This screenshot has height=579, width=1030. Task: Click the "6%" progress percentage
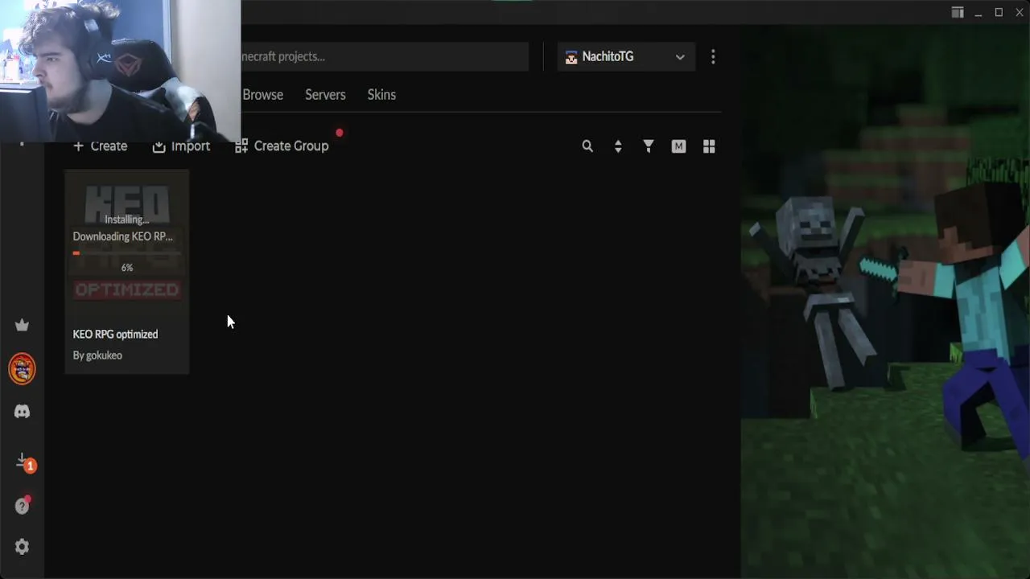(127, 268)
